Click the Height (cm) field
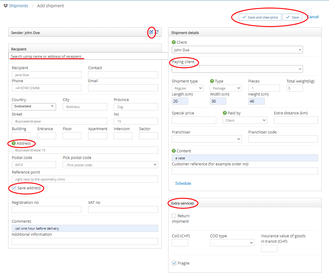The height and width of the screenshot is (277, 329). (256, 101)
